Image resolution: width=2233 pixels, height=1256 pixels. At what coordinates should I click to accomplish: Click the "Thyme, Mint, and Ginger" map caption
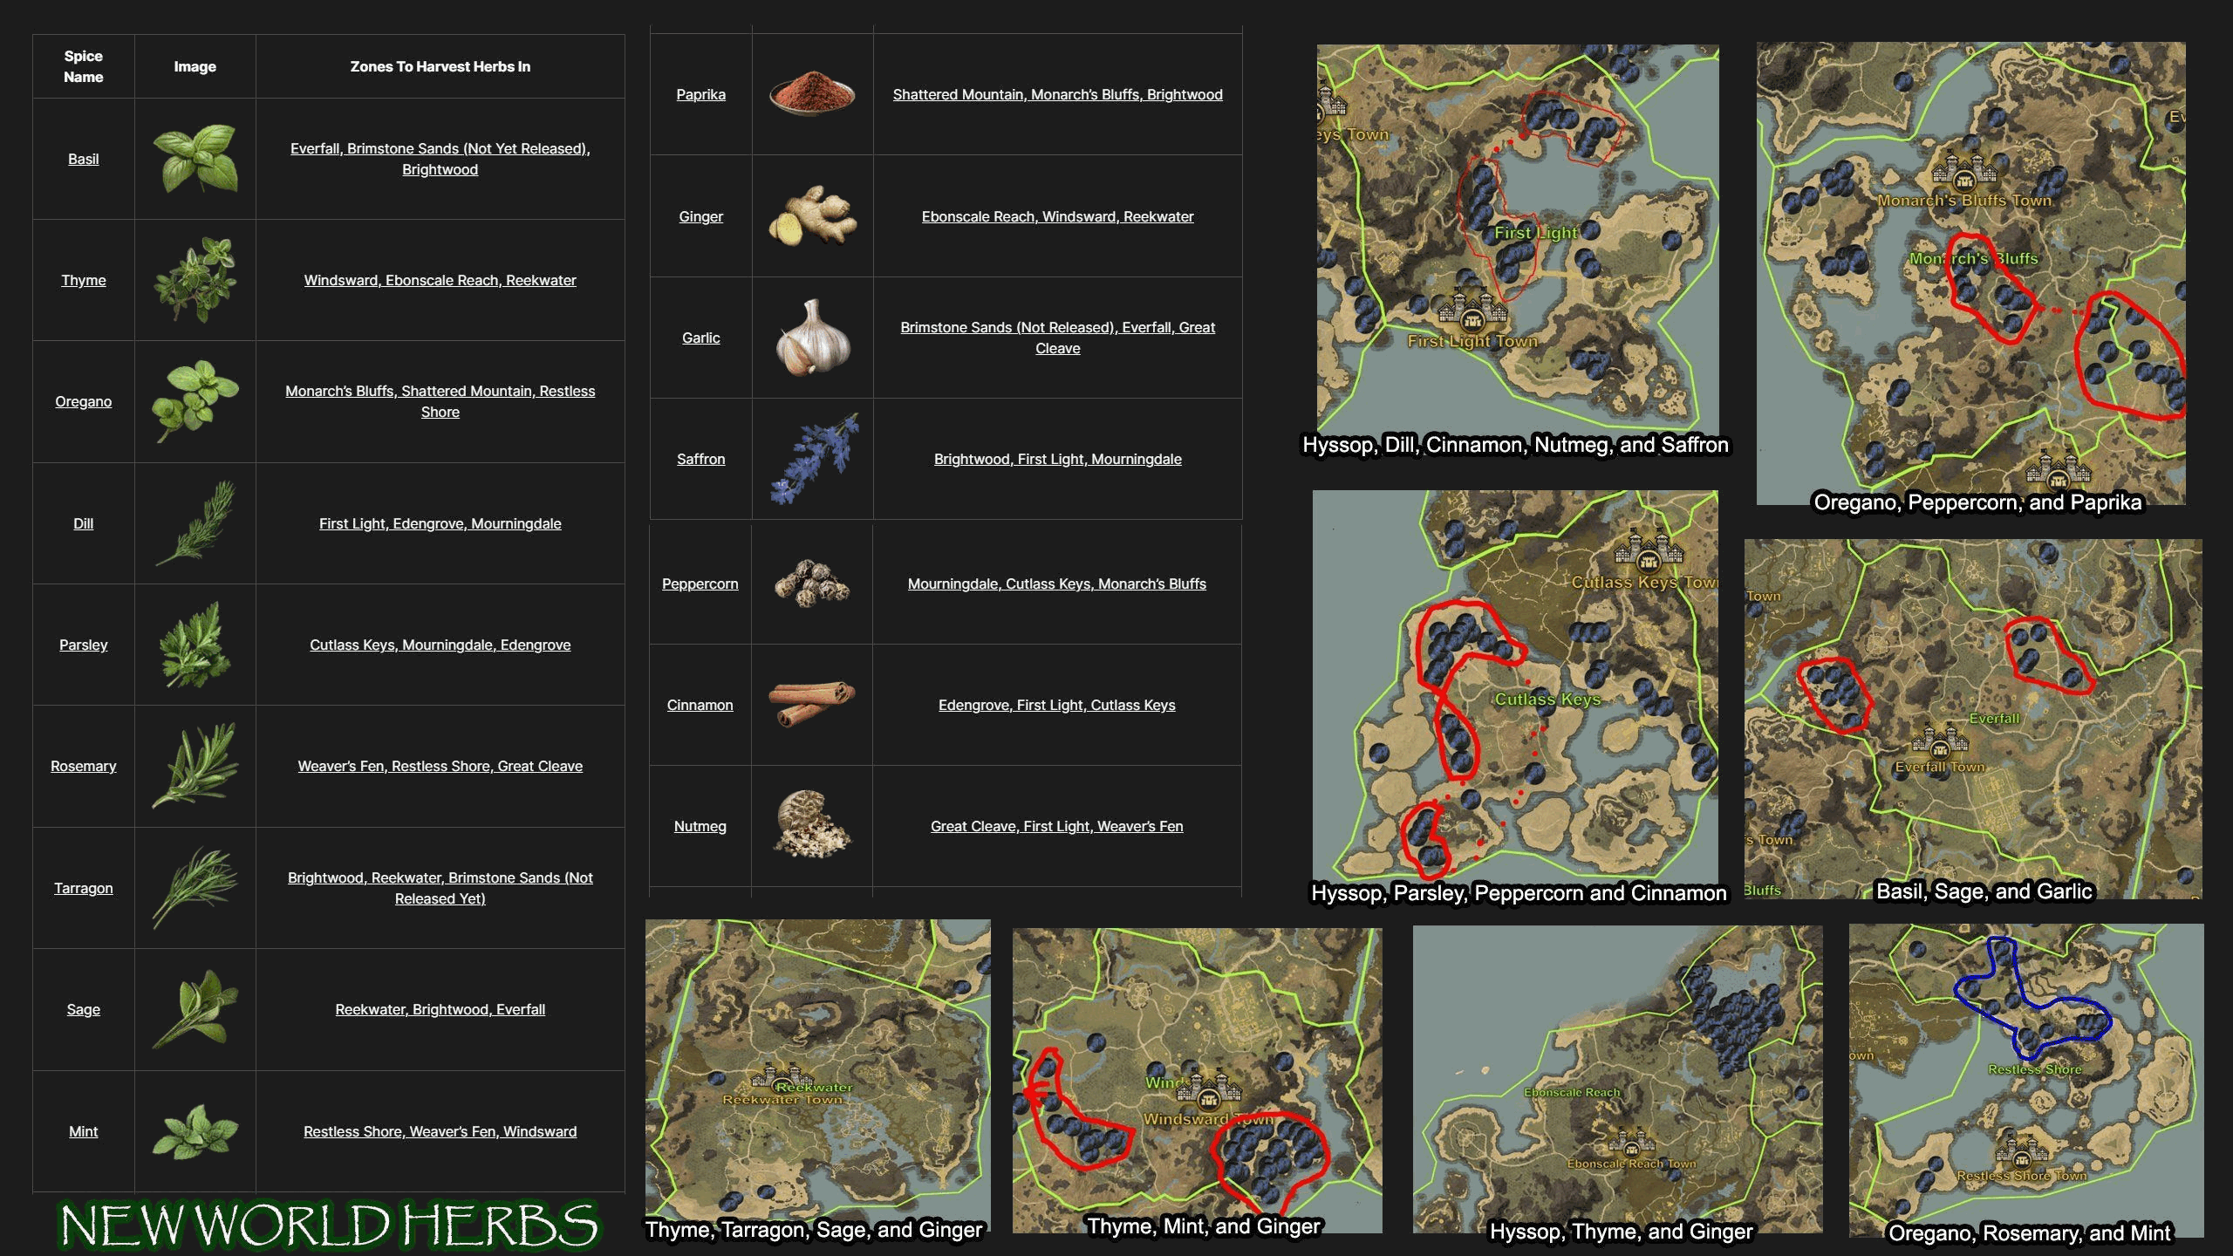coord(1204,1226)
